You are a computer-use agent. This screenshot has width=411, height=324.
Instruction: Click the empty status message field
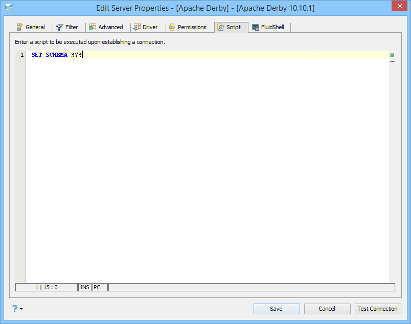(252, 287)
